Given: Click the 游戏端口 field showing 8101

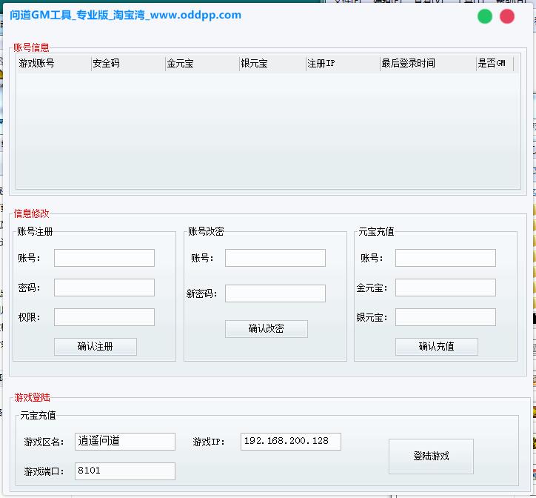Looking at the screenshot, I should (x=124, y=471).
